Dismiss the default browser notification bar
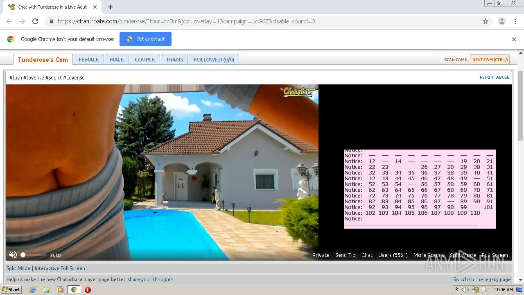This screenshot has height=295, width=524. tap(514, 39)
